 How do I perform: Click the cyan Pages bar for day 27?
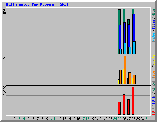130,50
